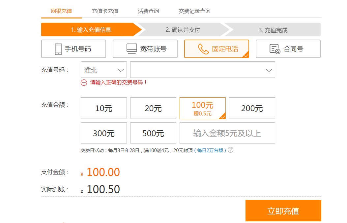Select the mobile phone icon for 手机号码
This screenshot has height=223, width=347.
pyautogui.click(x=58, y=48)
